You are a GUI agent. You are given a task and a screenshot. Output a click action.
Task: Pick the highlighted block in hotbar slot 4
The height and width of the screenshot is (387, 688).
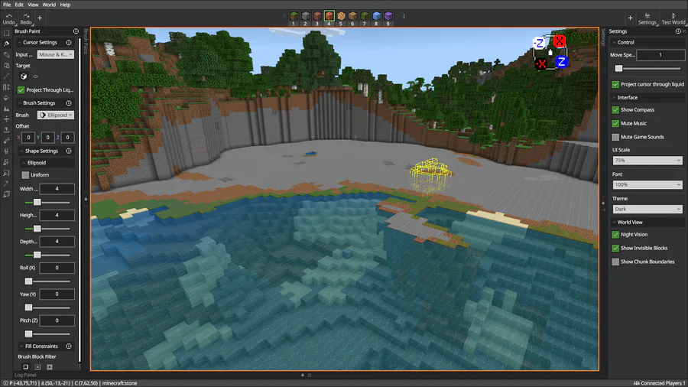point(329,16)
